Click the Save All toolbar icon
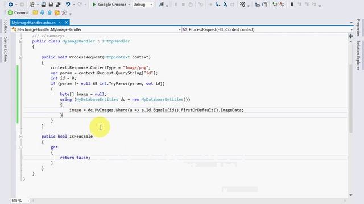The width and height of the screenshot is (364, 204). pos(58,5)
